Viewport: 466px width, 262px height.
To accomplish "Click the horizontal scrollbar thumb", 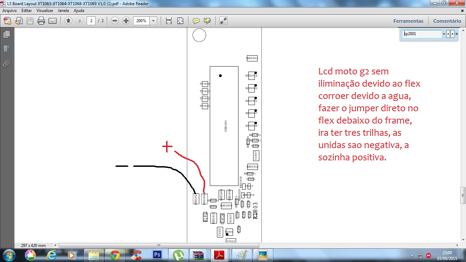I will tap(159, 246).
